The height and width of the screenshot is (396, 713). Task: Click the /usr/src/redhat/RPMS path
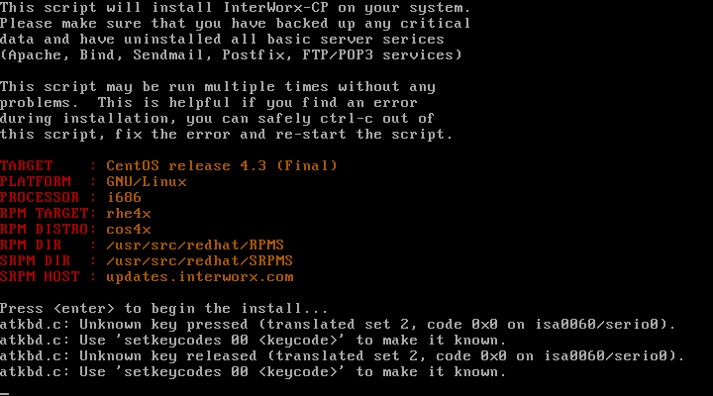click(x=195, y=246)
